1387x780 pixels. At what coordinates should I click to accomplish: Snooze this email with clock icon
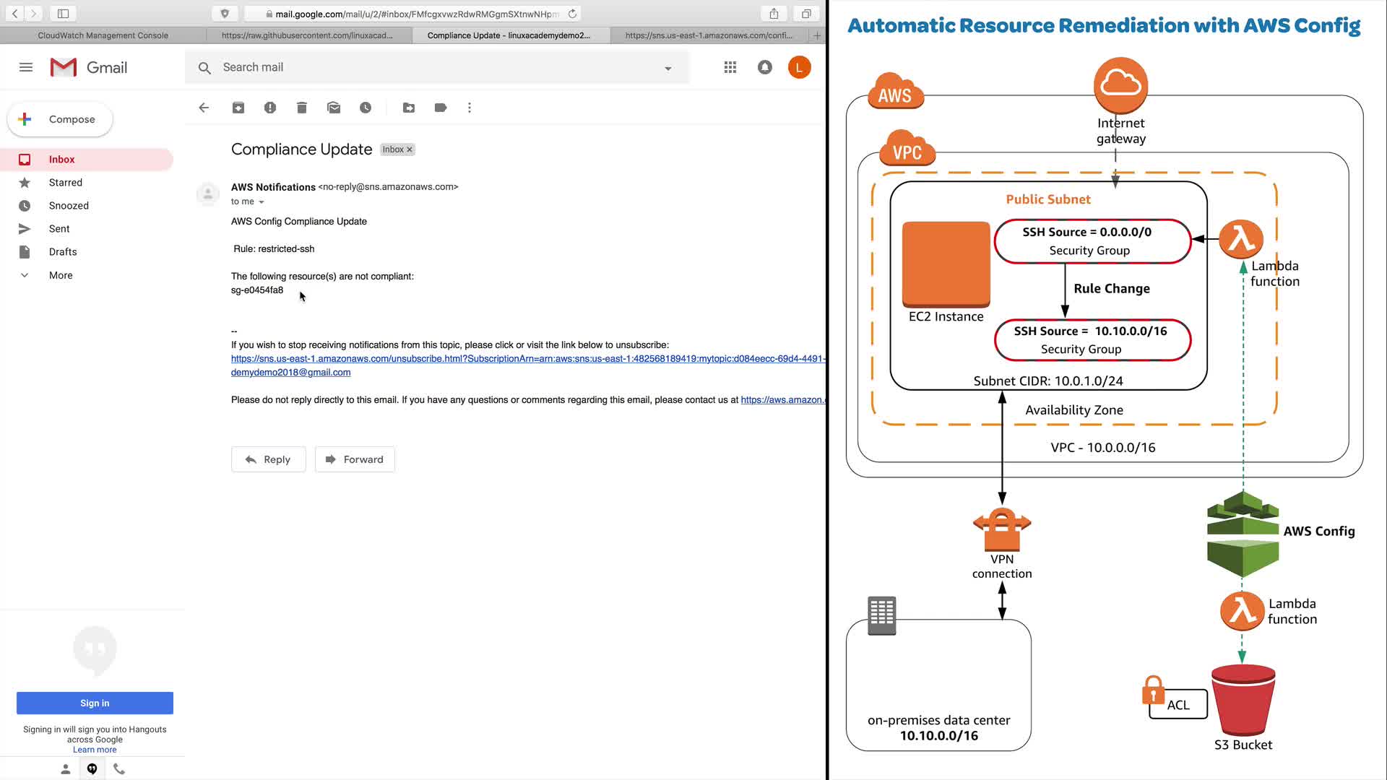coord(366,108)
